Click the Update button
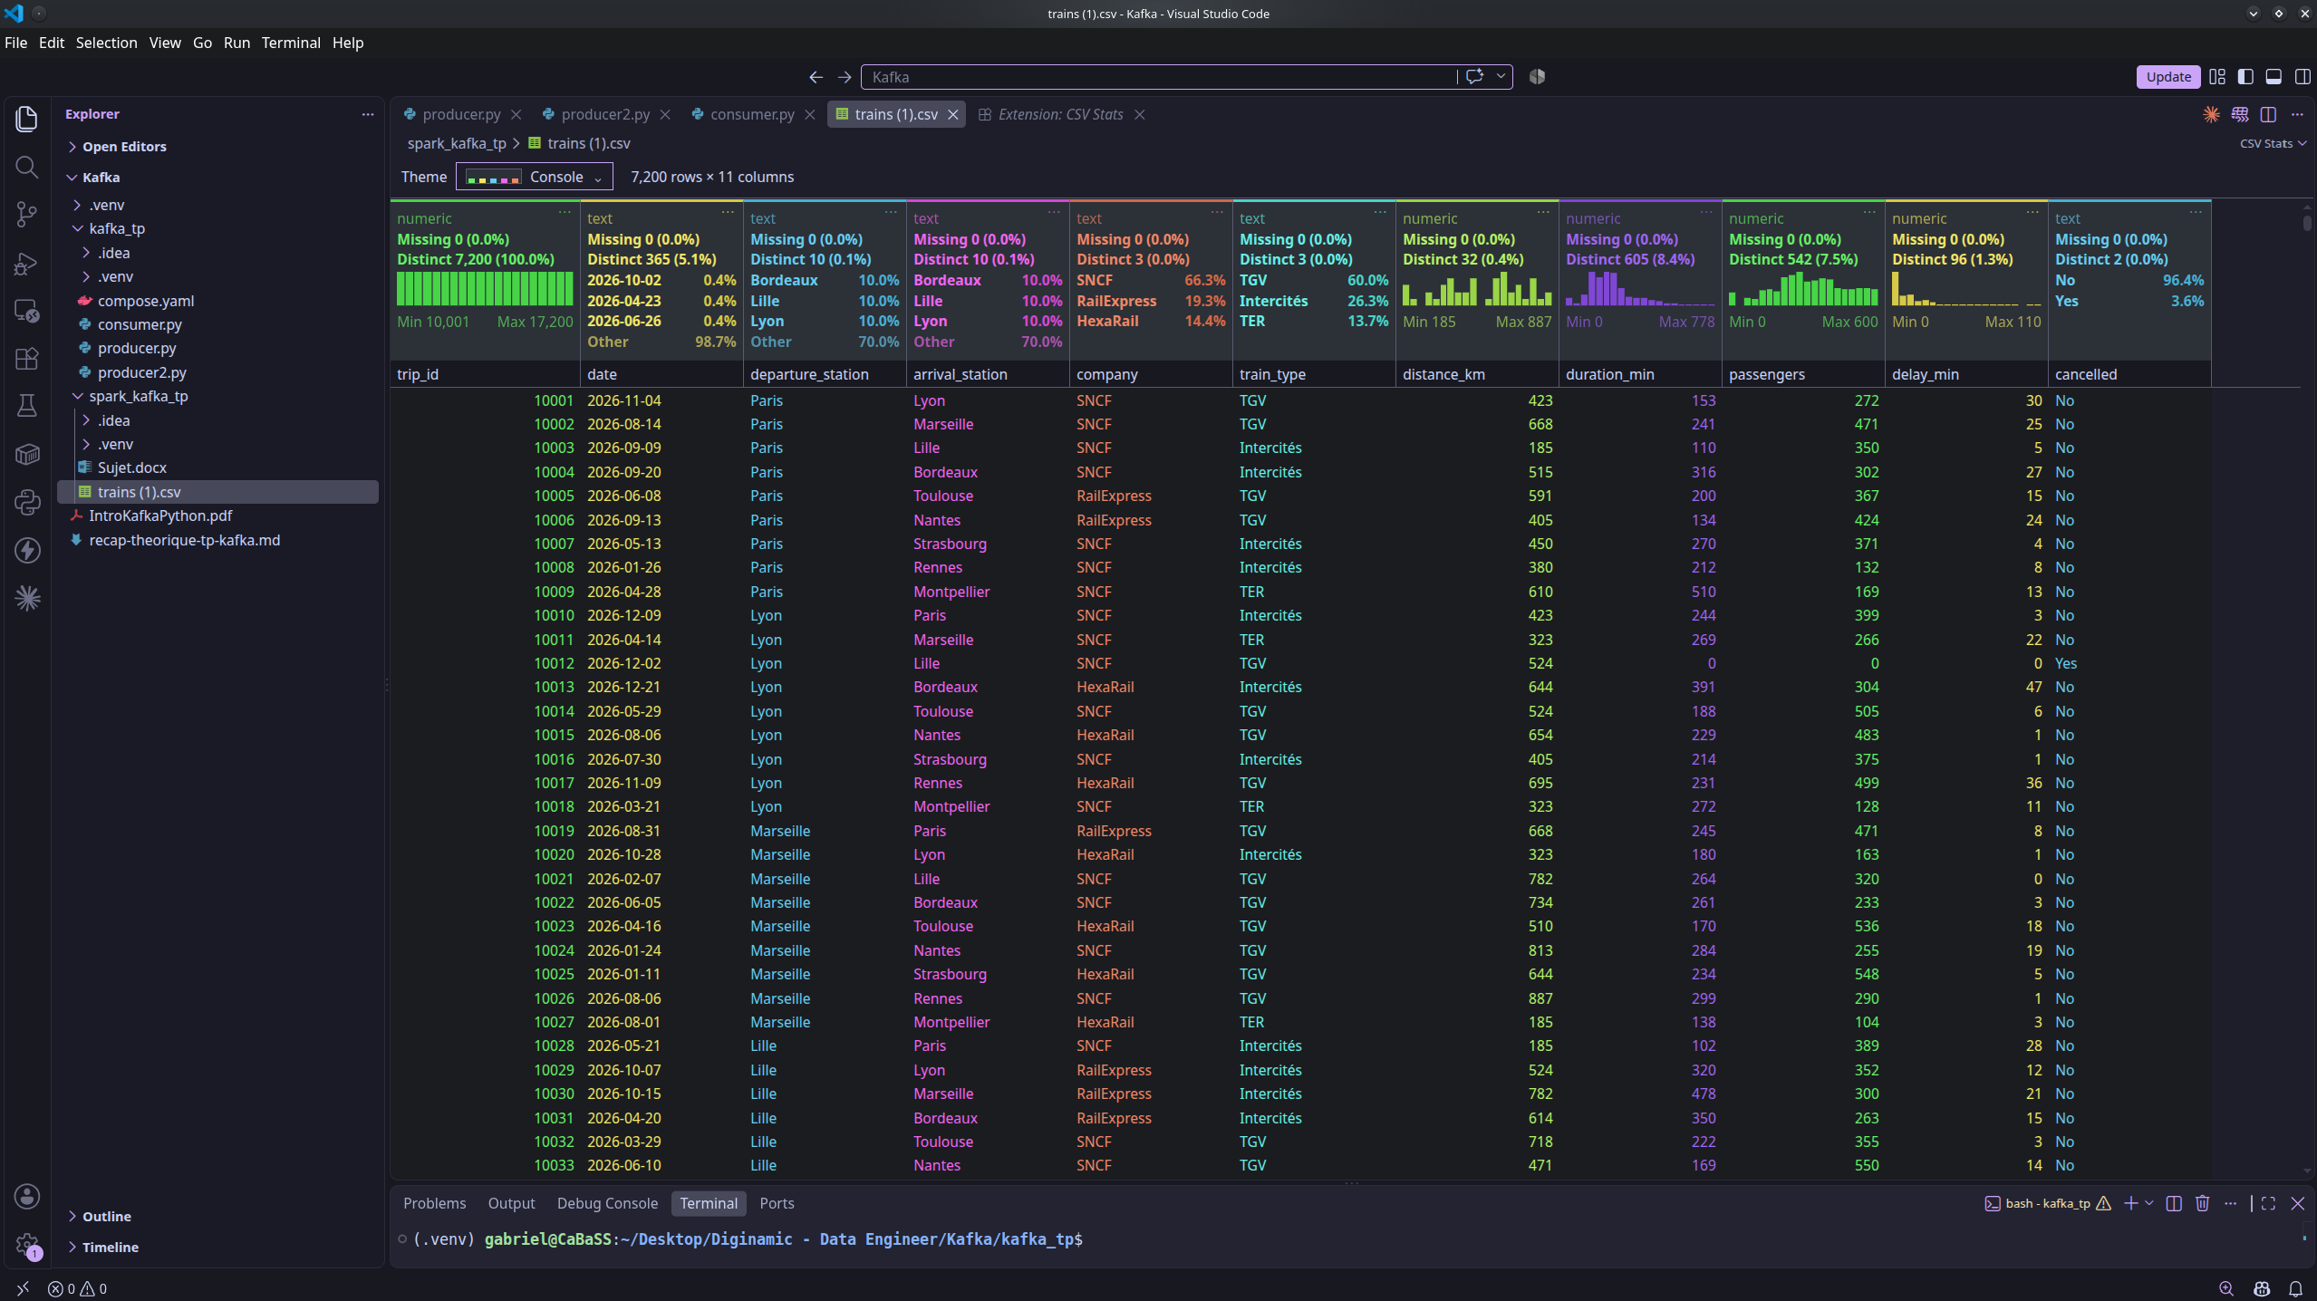 (2167, 77)
